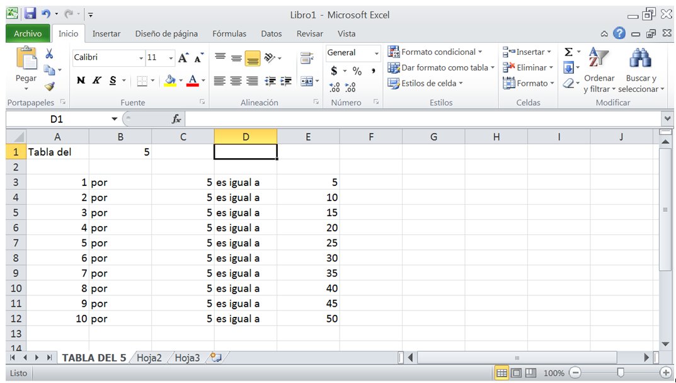Open Dar formato como tabla dropdown
The width and height of the screenshot is (676, 383).
coord(440,67)
